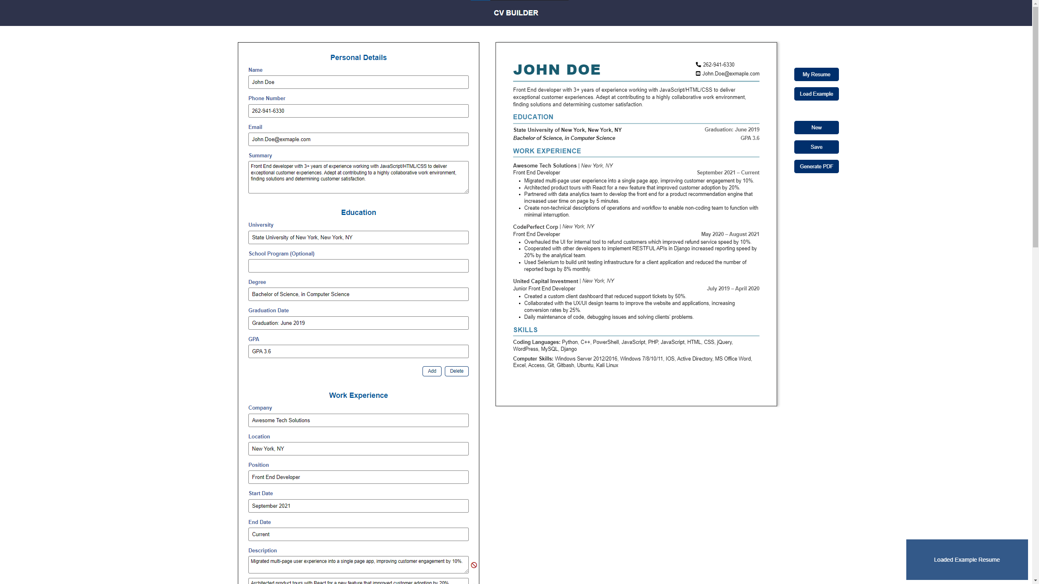1039x584 pixels.
Task: Click the Load Example button
Action: 816,94
